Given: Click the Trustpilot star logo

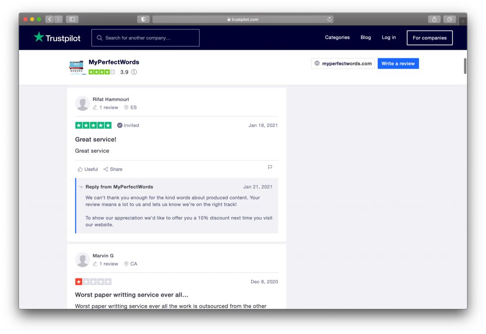Looking at the screenshot, I should pos(39,37).
